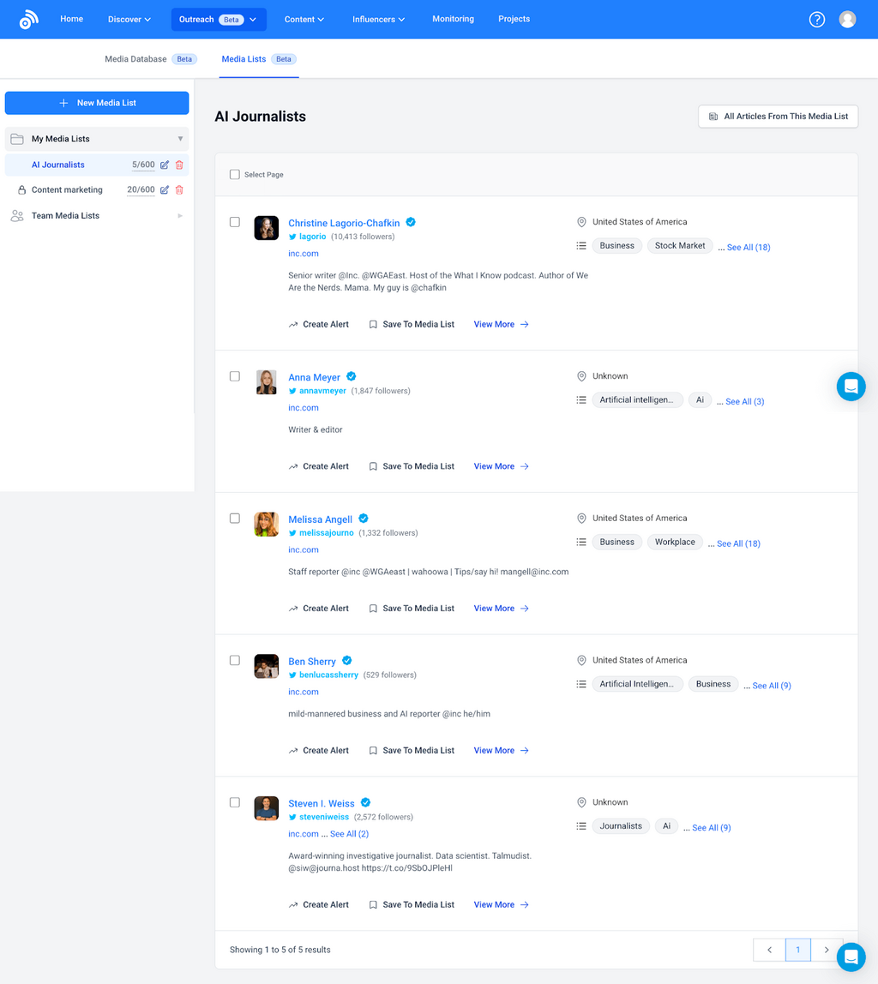Image resolution: width=878 pixels, height=984 pixels.
Task: Select Christine Lagorio-Chafkin's checkbox
Action: coord(235,222)
